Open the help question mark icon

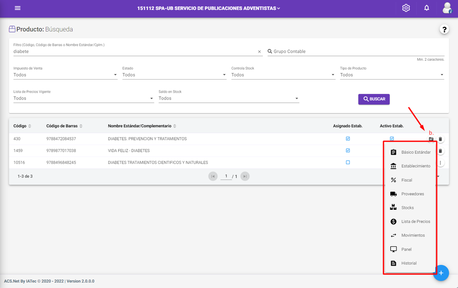pos(444,30)
